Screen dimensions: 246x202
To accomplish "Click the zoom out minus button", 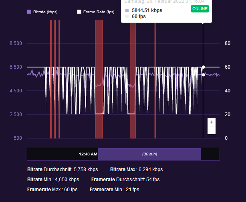I will click(x=212, y=130).
